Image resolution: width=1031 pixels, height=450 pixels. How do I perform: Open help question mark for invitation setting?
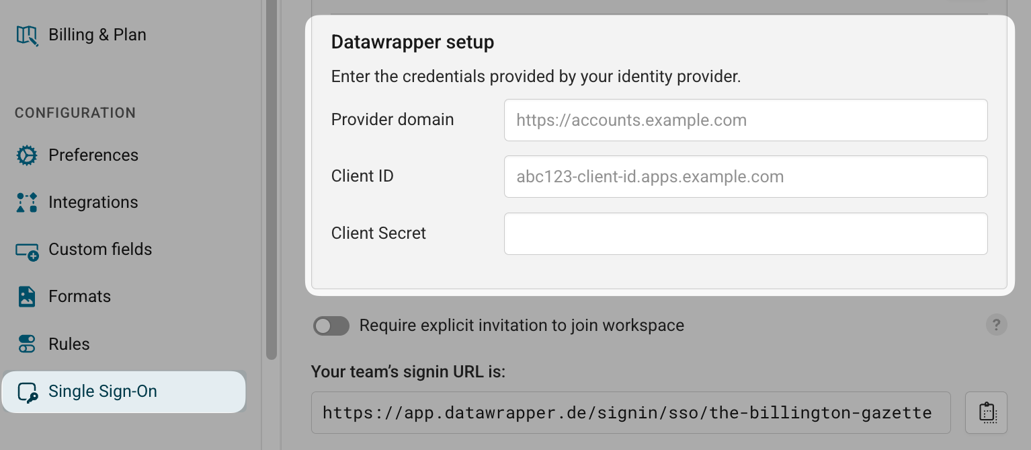(x=997, y=324)
